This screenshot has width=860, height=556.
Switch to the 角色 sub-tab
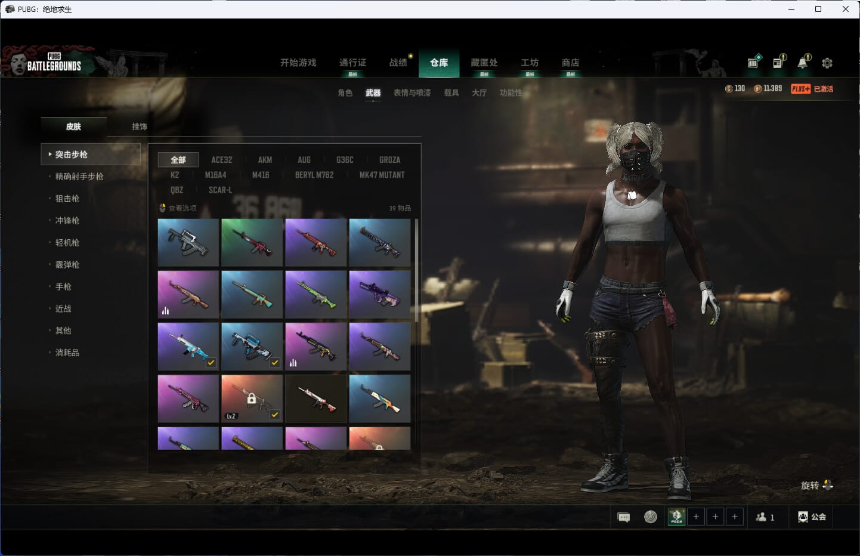pos(345,93)
